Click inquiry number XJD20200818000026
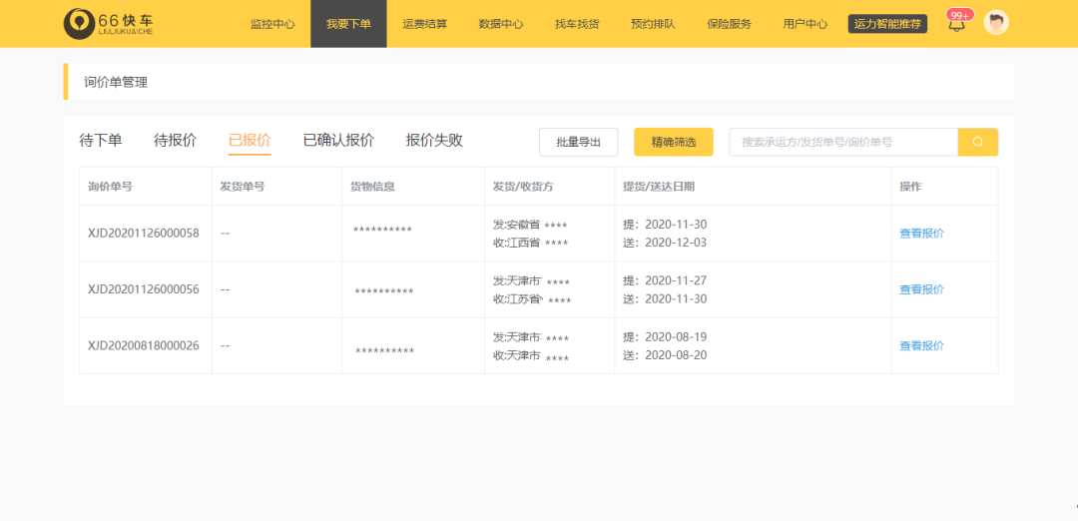 [144, 345]
